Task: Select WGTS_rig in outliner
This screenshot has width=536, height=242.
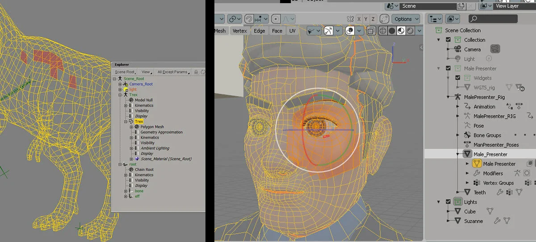Action: coord(484,88)
